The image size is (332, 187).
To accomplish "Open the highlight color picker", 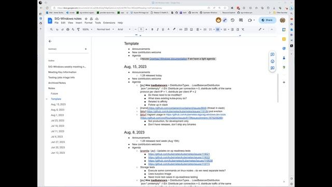I will [x=174, y=30].
